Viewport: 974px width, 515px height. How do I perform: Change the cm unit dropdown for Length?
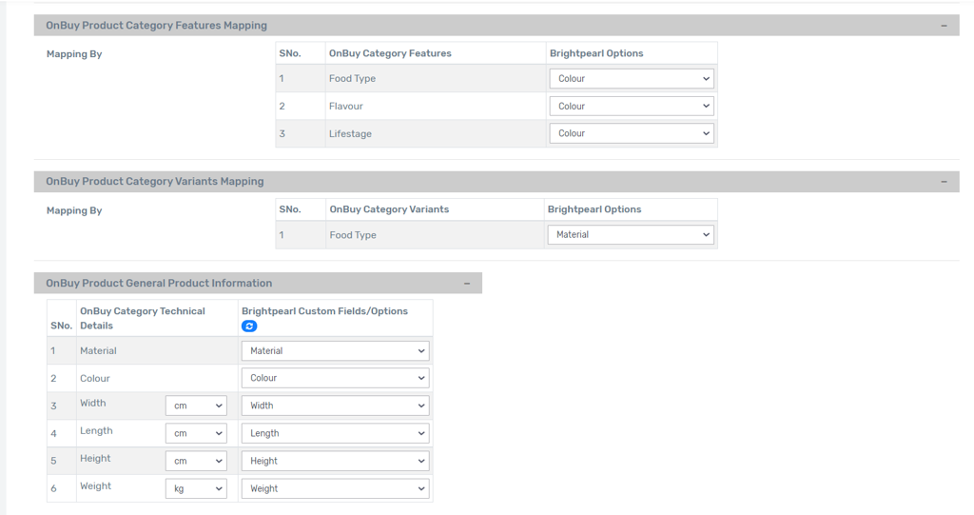[196, 433]
